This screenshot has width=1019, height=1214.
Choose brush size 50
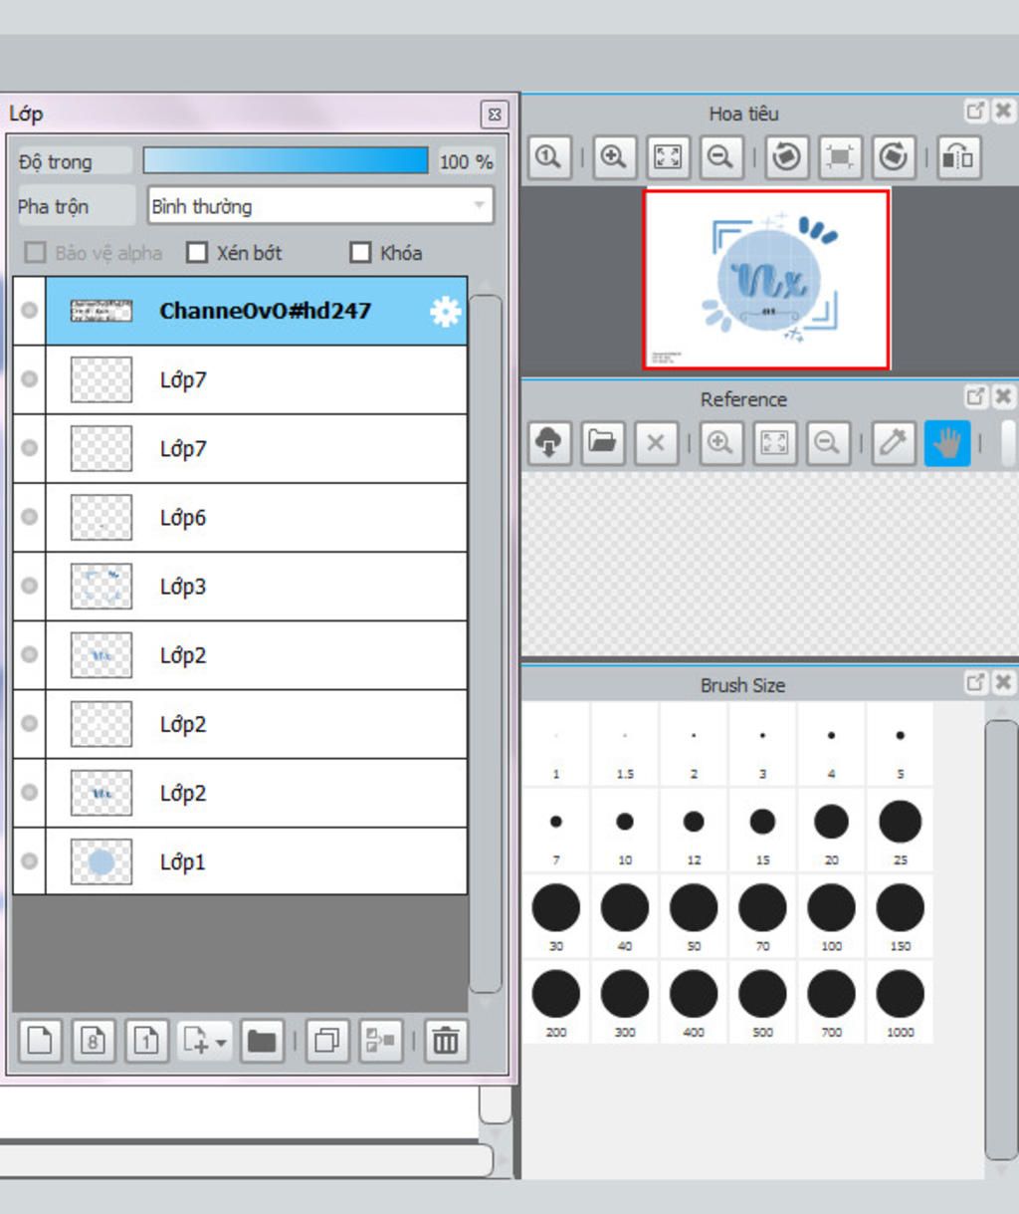[694, 917]
